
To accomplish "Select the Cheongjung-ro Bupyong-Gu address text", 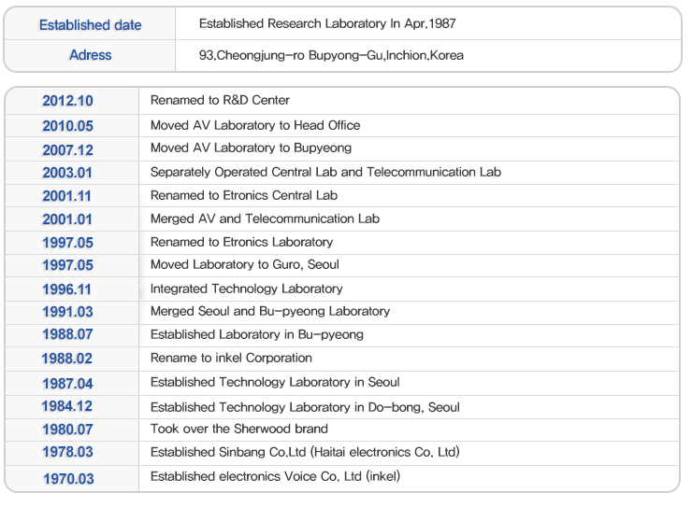I will pos(331,55).
